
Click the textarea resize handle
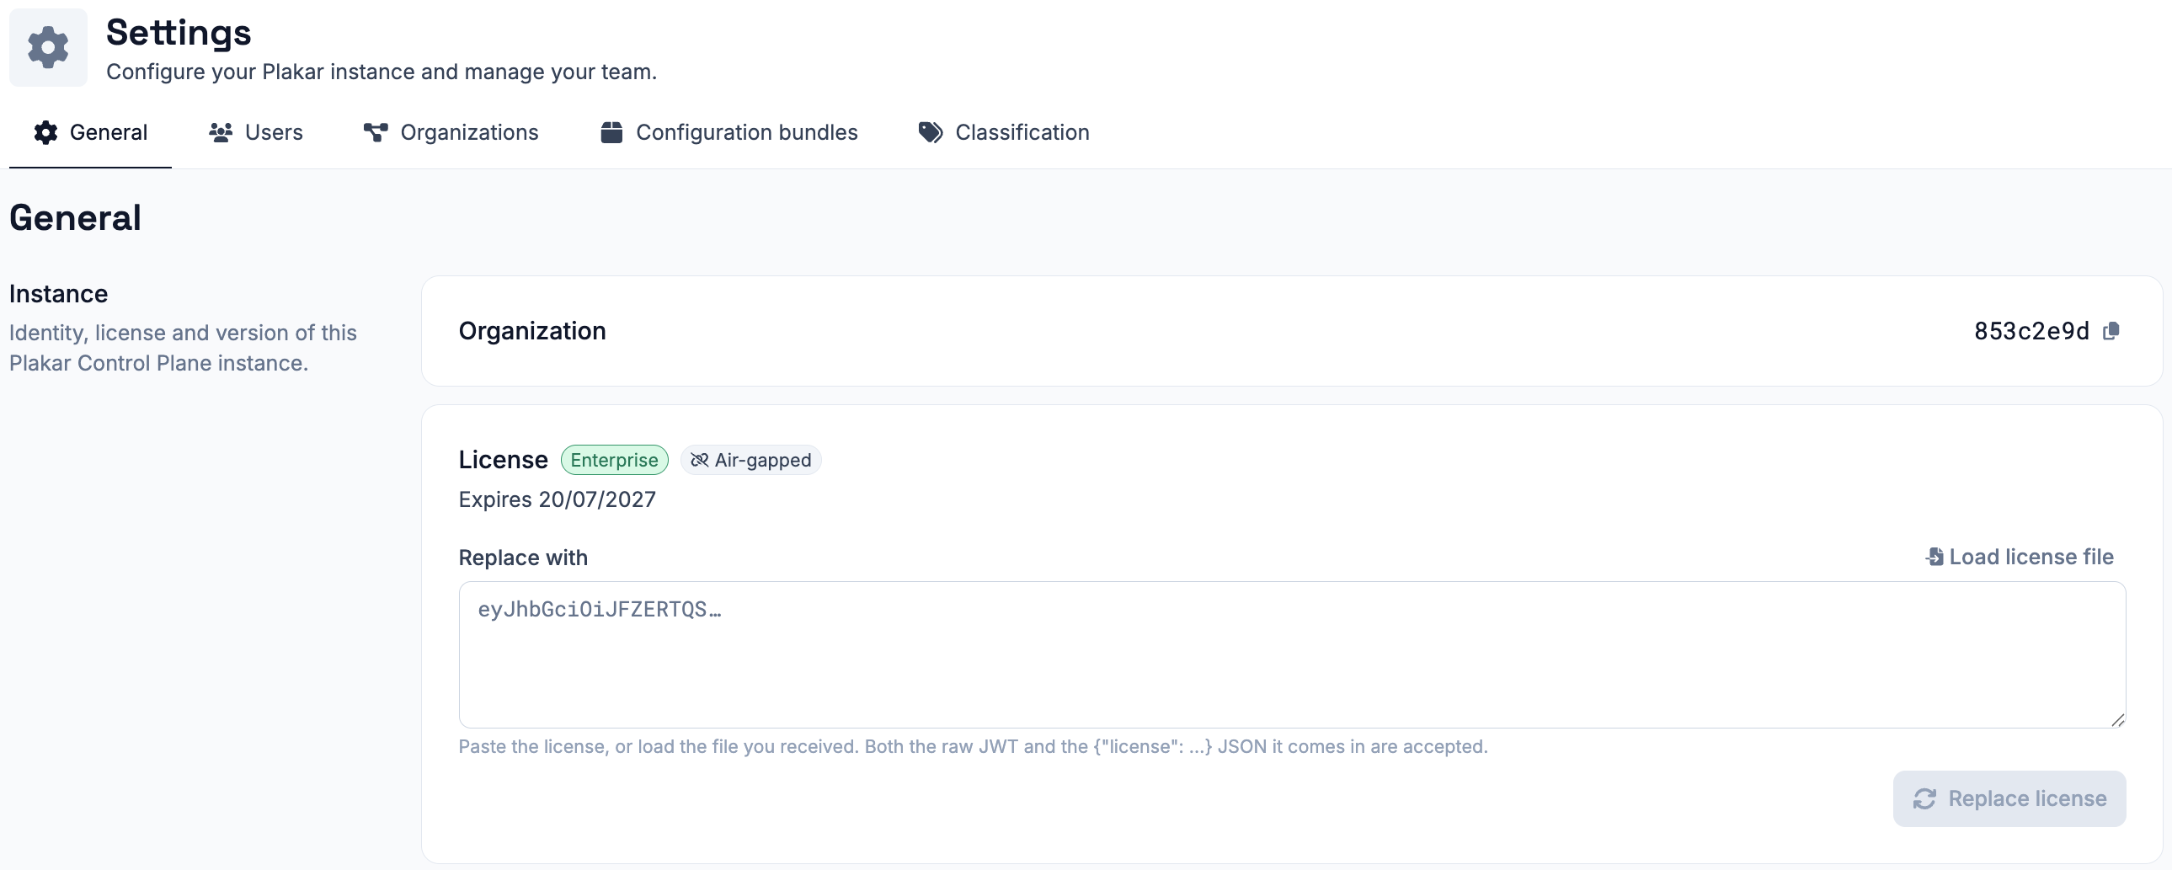tap(2117, 720)
